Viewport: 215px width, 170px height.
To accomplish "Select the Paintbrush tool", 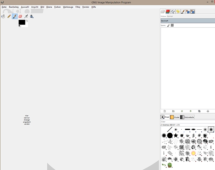I will click(15, 16).
